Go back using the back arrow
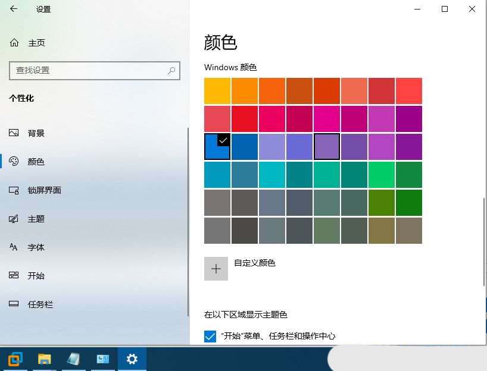Screen dimensions: 487x371 pyautogui.click(x=14, y=10)
